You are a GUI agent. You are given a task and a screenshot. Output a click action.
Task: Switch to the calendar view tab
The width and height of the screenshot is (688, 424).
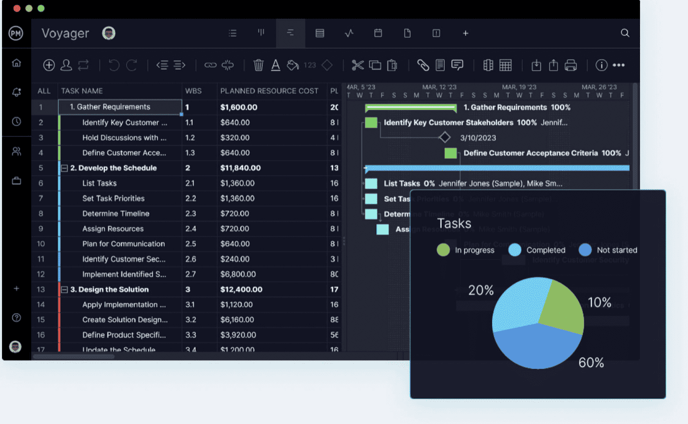[378, 33]
